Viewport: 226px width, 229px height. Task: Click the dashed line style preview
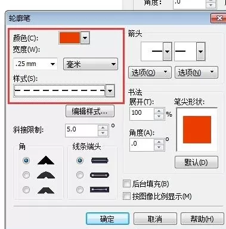(x=60, y=91)
